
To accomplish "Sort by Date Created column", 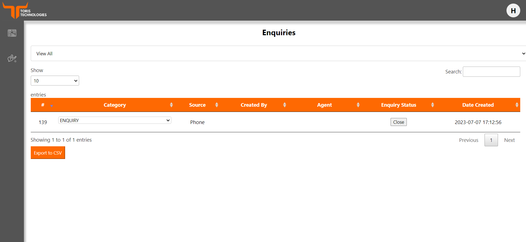I will pos(478,105).
